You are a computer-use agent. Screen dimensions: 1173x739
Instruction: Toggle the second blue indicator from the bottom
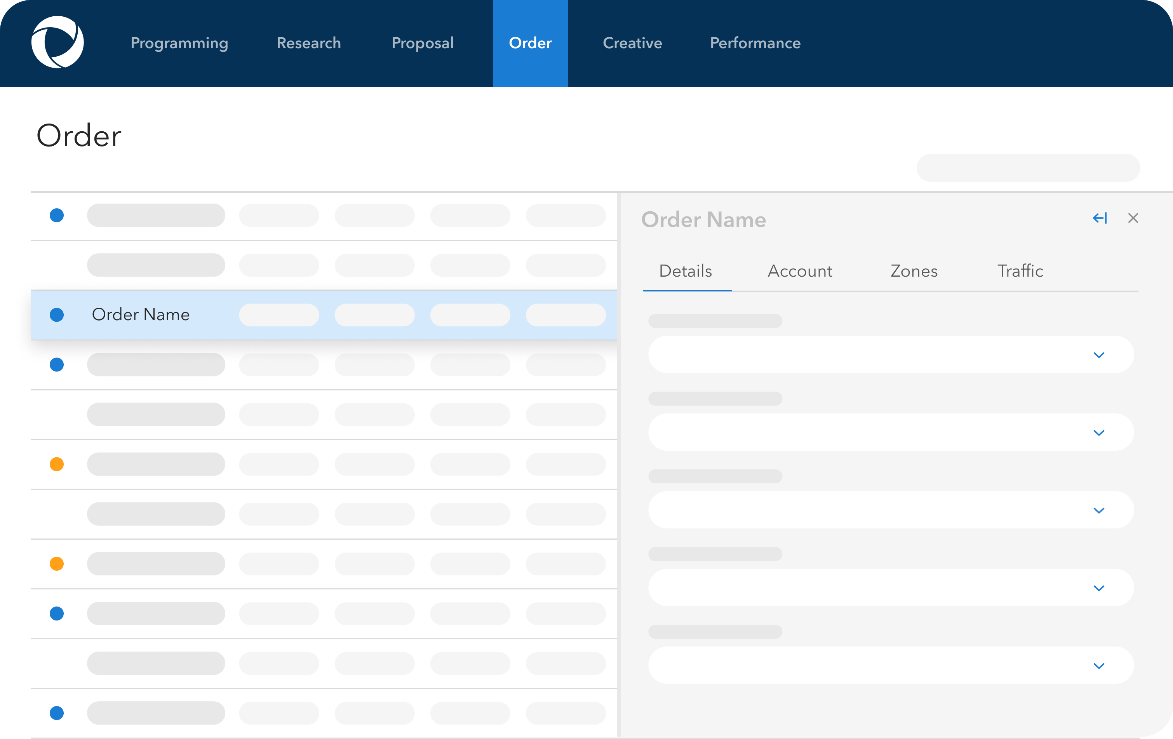56,614
